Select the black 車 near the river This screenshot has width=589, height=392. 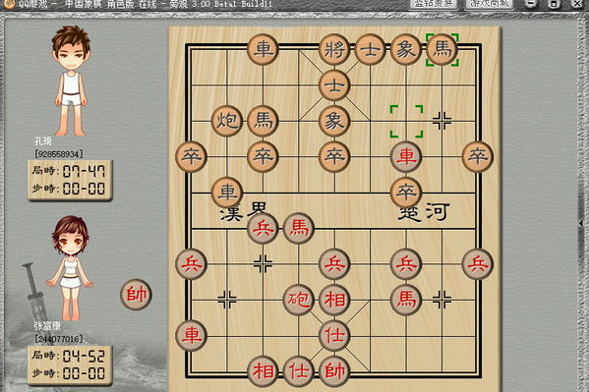tap(227, 193)
